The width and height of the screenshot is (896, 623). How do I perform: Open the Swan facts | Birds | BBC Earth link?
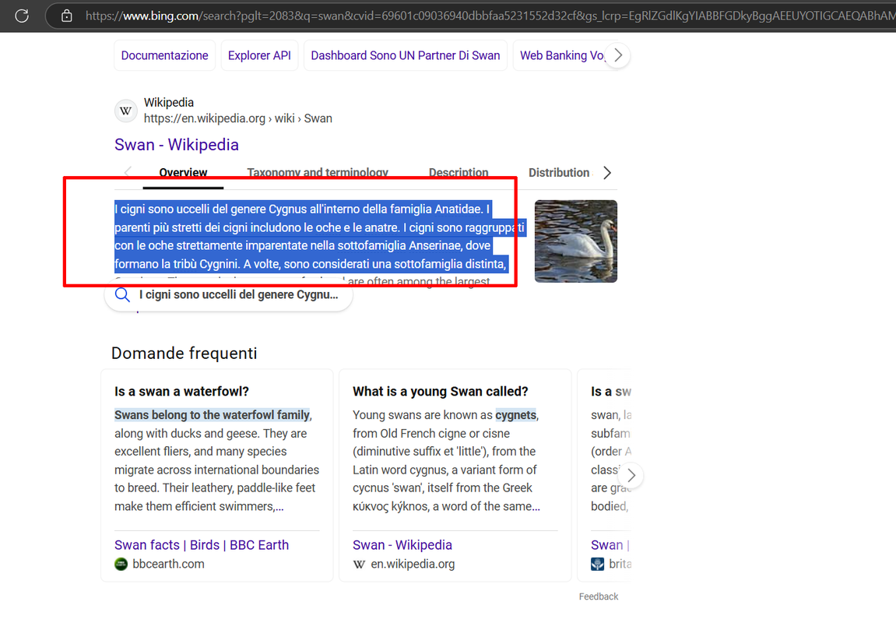tap(202, 545)
